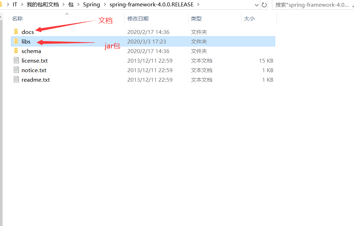Image resolution: width=354 pixels, height=226 pixels.
Task: Jump to the Spring breadcrumb folder
Action: pyautogui.click(x=92, y=5)
